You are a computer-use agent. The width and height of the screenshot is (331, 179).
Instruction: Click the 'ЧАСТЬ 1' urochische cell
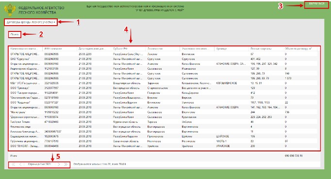[x=221, y=141]
